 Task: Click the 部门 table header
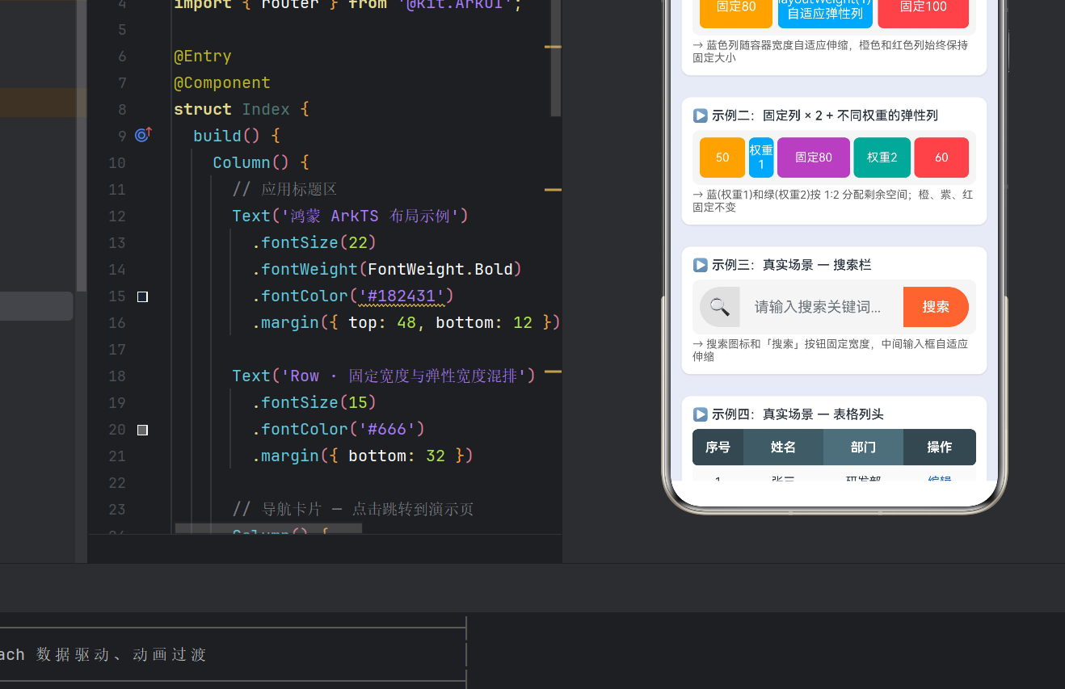point(863,447)
